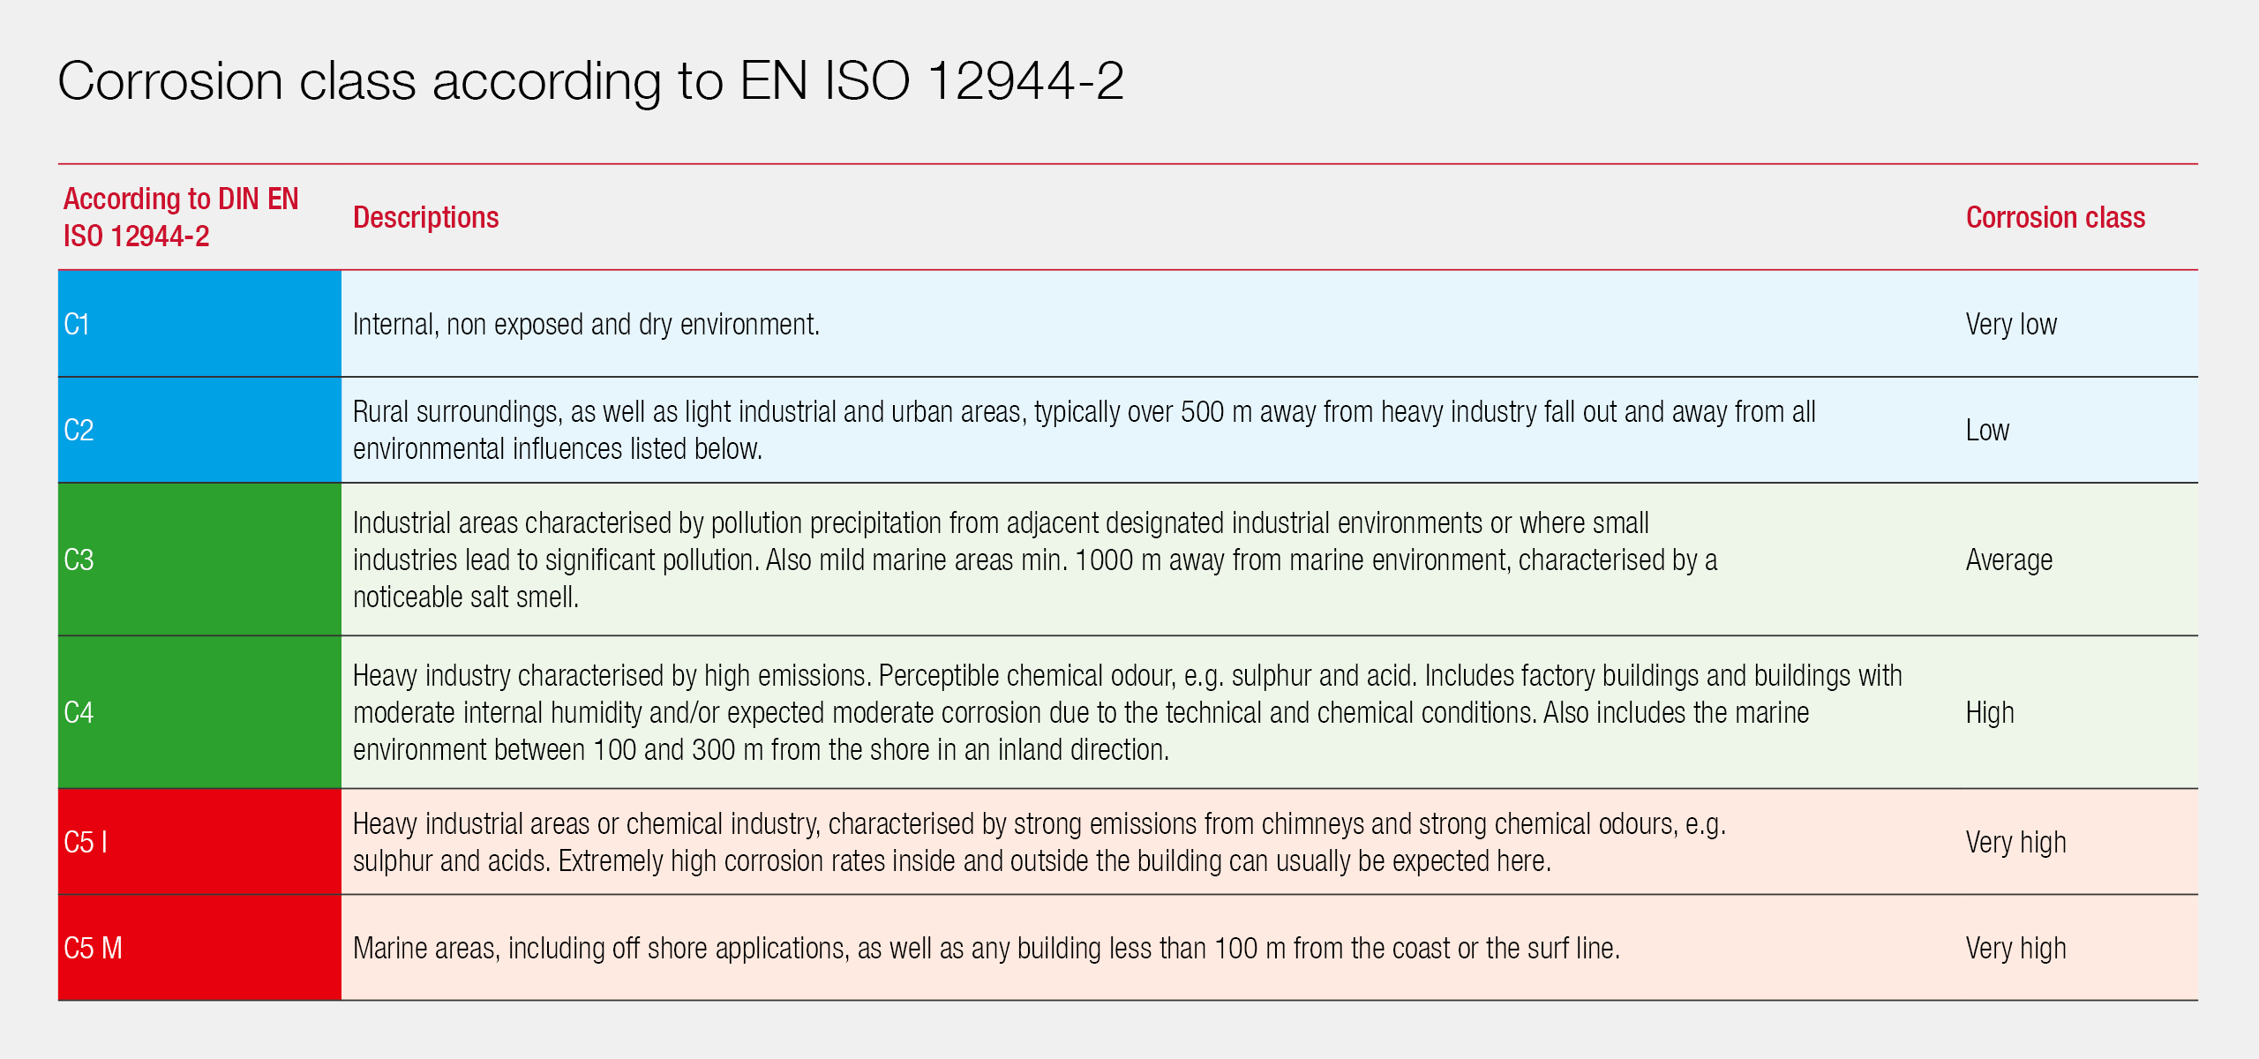Click the blue C2 cell
Screen dimensions: 2259x1059
199,430
